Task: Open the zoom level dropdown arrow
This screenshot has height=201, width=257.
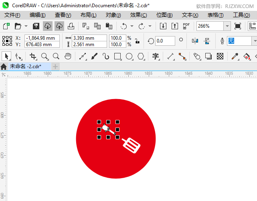Action: [227, 26]
